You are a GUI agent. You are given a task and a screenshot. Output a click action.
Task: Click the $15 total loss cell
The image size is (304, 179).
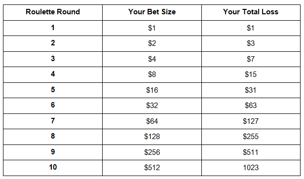(251, 75)
